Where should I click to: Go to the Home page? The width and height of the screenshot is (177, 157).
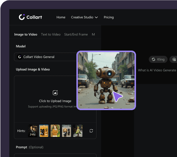pos(61,17)
